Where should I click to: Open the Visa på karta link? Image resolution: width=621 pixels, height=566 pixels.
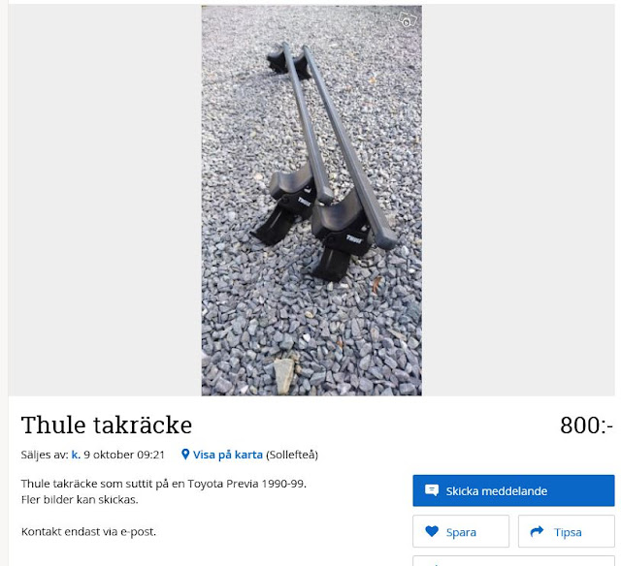pos(228,455)
